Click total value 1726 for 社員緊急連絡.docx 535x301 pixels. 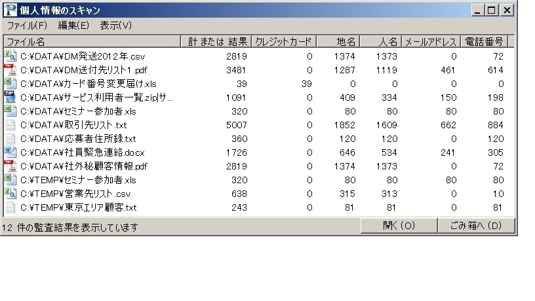pos(236,152)
